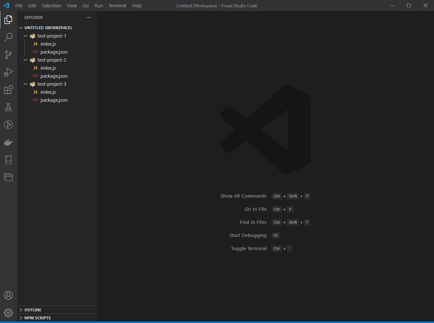Click the Start Debugging hint text

[248, 235]
